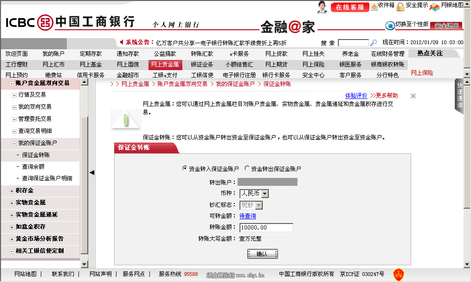Select 资金转入保证金账户 radio button
The width and height of the screenshot is (471, 282).
pos(185,168)
